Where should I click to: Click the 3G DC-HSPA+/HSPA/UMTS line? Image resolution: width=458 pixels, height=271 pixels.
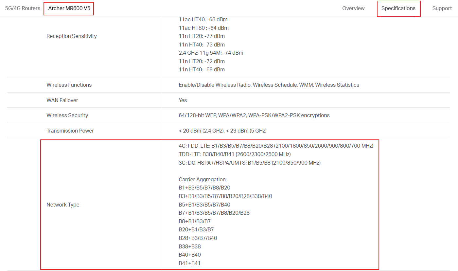pos(249,163)
